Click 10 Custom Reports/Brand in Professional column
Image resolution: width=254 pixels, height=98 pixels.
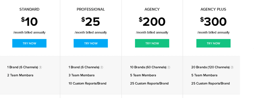[87, 83]
